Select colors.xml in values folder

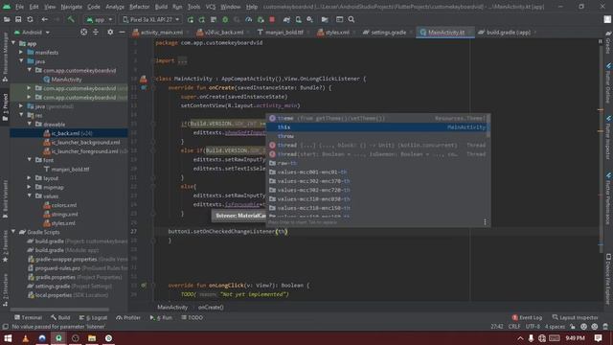pyautogui.click(x=60, y=205)
